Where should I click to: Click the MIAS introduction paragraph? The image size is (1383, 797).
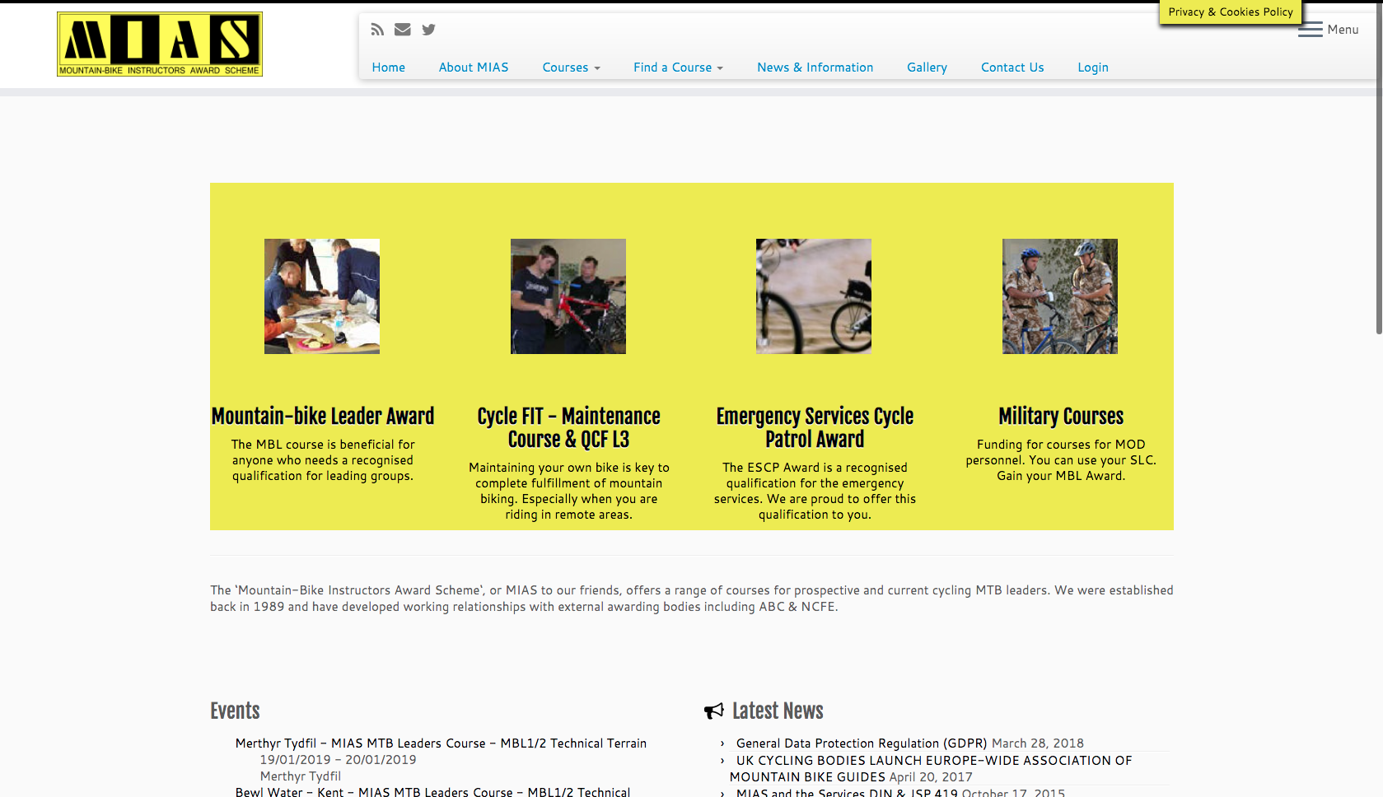click(x=692, y=599)
